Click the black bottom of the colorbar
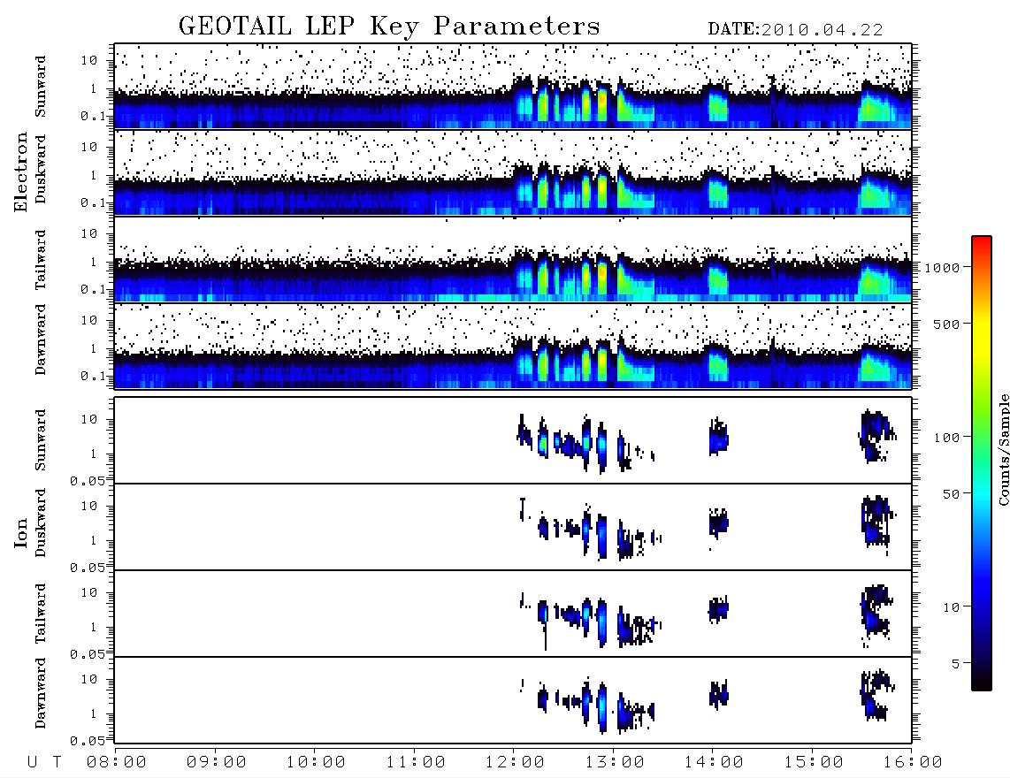This screenshot has width=1010, height=778. [982, 683]
